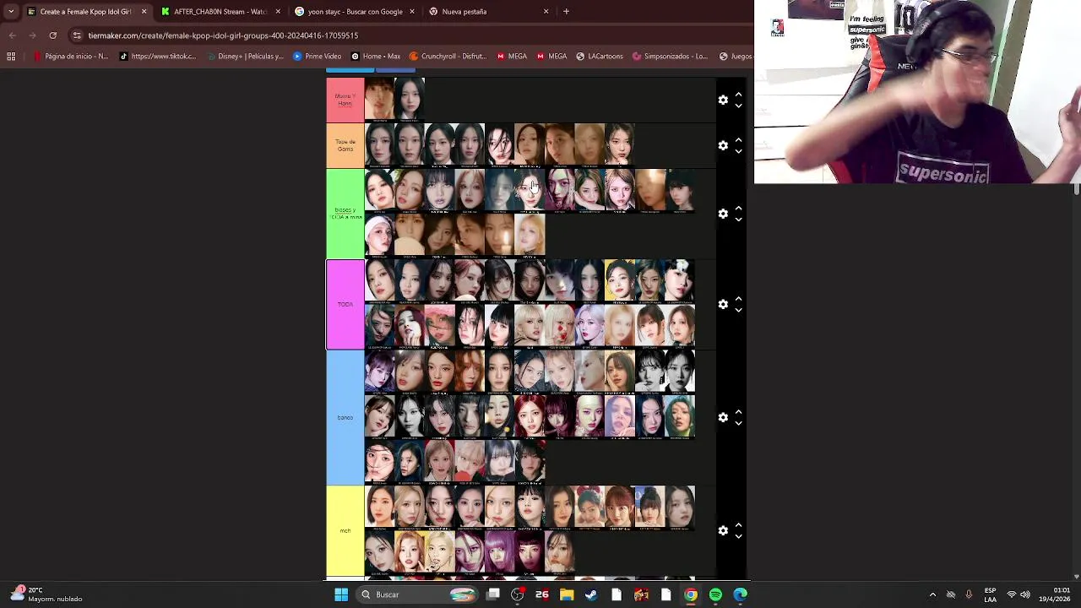
Task: Open settings gear for the green besos tier
Action: click(723, 214)
